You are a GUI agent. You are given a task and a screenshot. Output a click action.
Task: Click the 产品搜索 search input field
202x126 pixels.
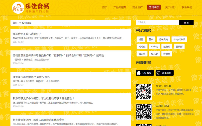[x=157, y=23]
